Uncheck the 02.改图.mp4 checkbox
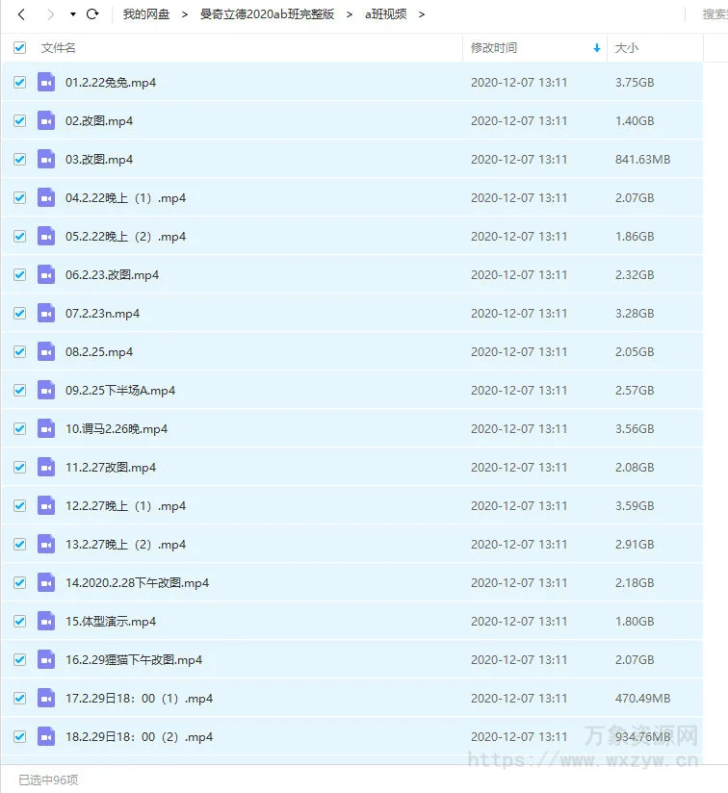This screenshot has height=793, width=728. pos(20,121)
